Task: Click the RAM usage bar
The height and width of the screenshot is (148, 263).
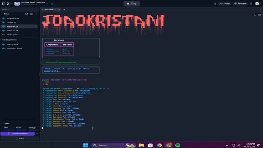Action: tap(21, 130)
